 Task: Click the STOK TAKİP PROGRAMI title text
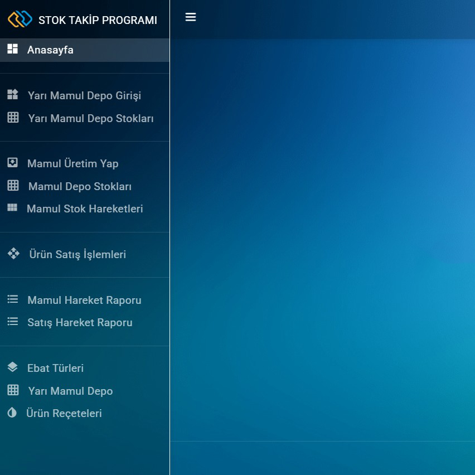(98, 20)
